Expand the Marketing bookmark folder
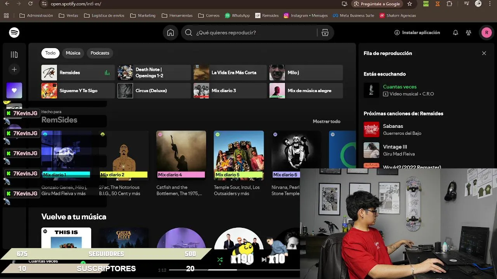Screen dimensions: 497x279 coord(143,15)
